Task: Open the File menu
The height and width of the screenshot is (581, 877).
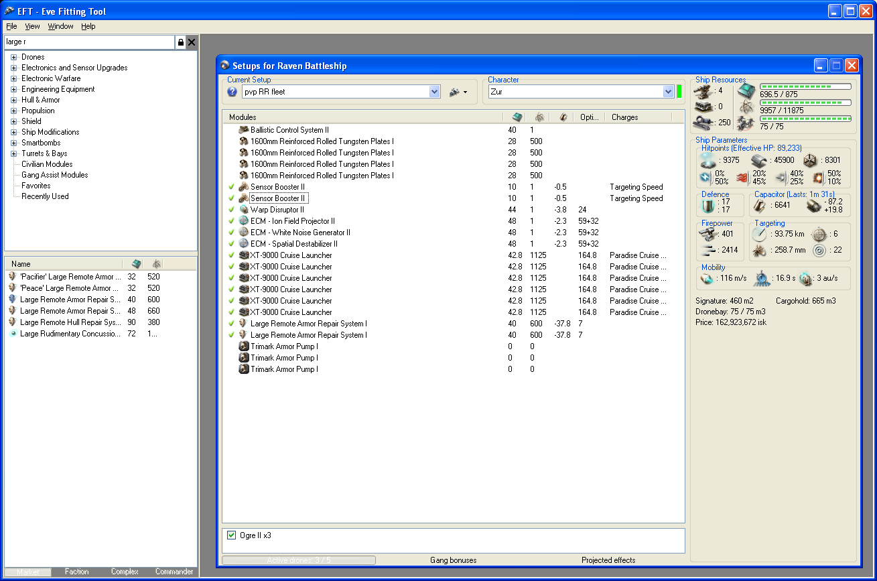Action: (x=11, y=26)
